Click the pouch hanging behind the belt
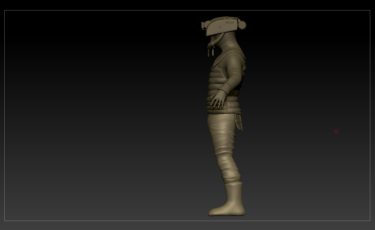Screen dimensions: 375x230 239,122
